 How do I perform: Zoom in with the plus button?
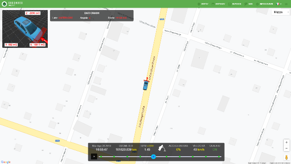click(x=286, y=142)
